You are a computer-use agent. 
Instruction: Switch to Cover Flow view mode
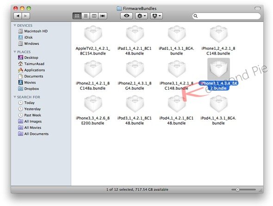coord(103,16)
